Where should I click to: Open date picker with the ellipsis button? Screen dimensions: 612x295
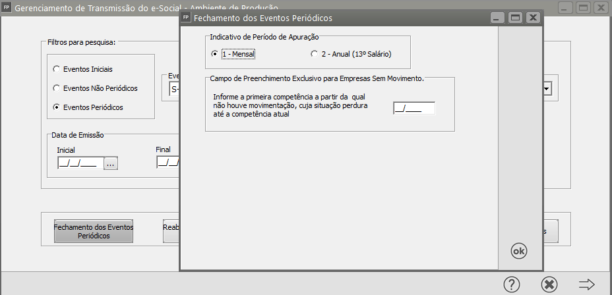click(110, 163)
